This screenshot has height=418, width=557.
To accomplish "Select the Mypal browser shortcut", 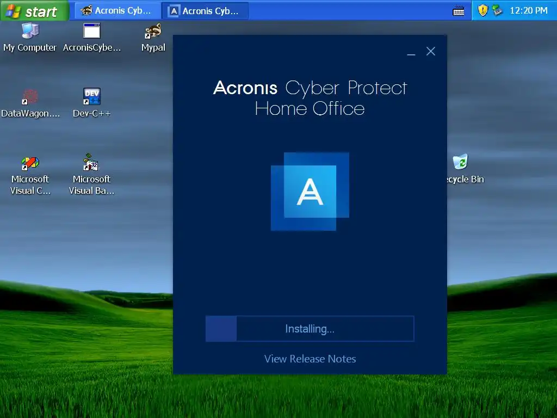I will [x=153, y=38].
